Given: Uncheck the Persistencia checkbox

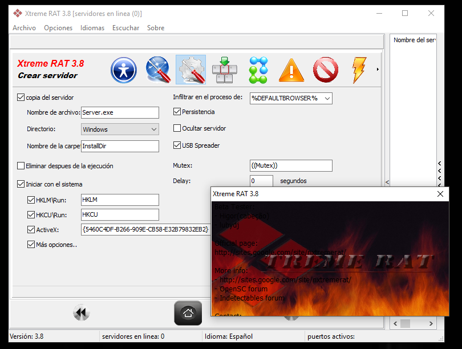Looking at the screenshot, I should tap(177, 112).
